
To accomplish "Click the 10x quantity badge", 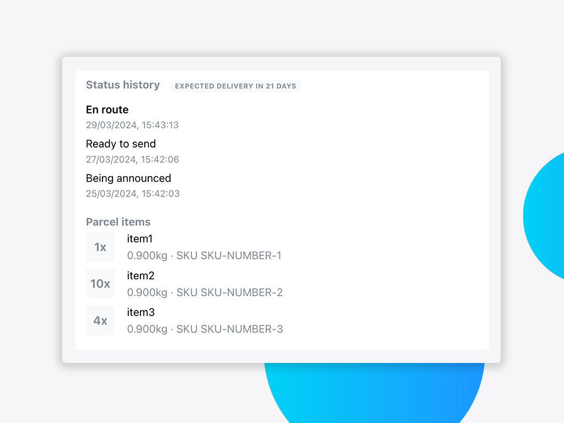I will coord(100,284).
